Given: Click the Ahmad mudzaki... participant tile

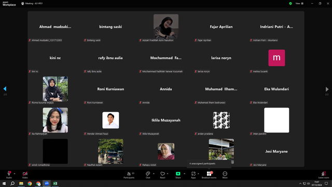Looking at the screenshot, I should (56, 26).
